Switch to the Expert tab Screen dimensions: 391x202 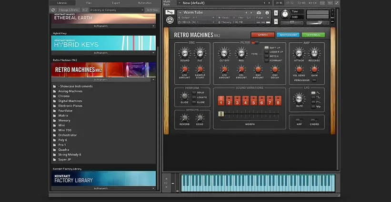[x=116, y=3]
